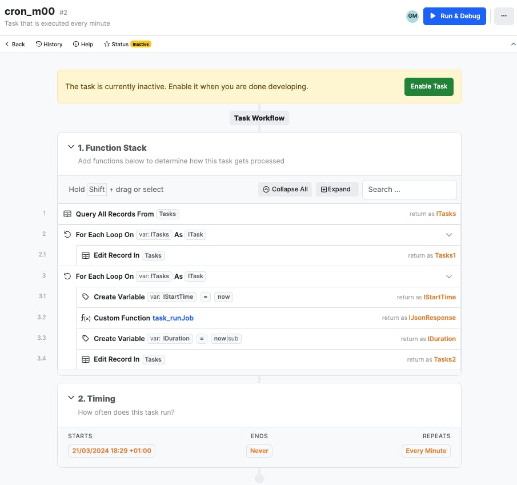Go Back to previous page
517x485 pixels.
pos(15,44)
